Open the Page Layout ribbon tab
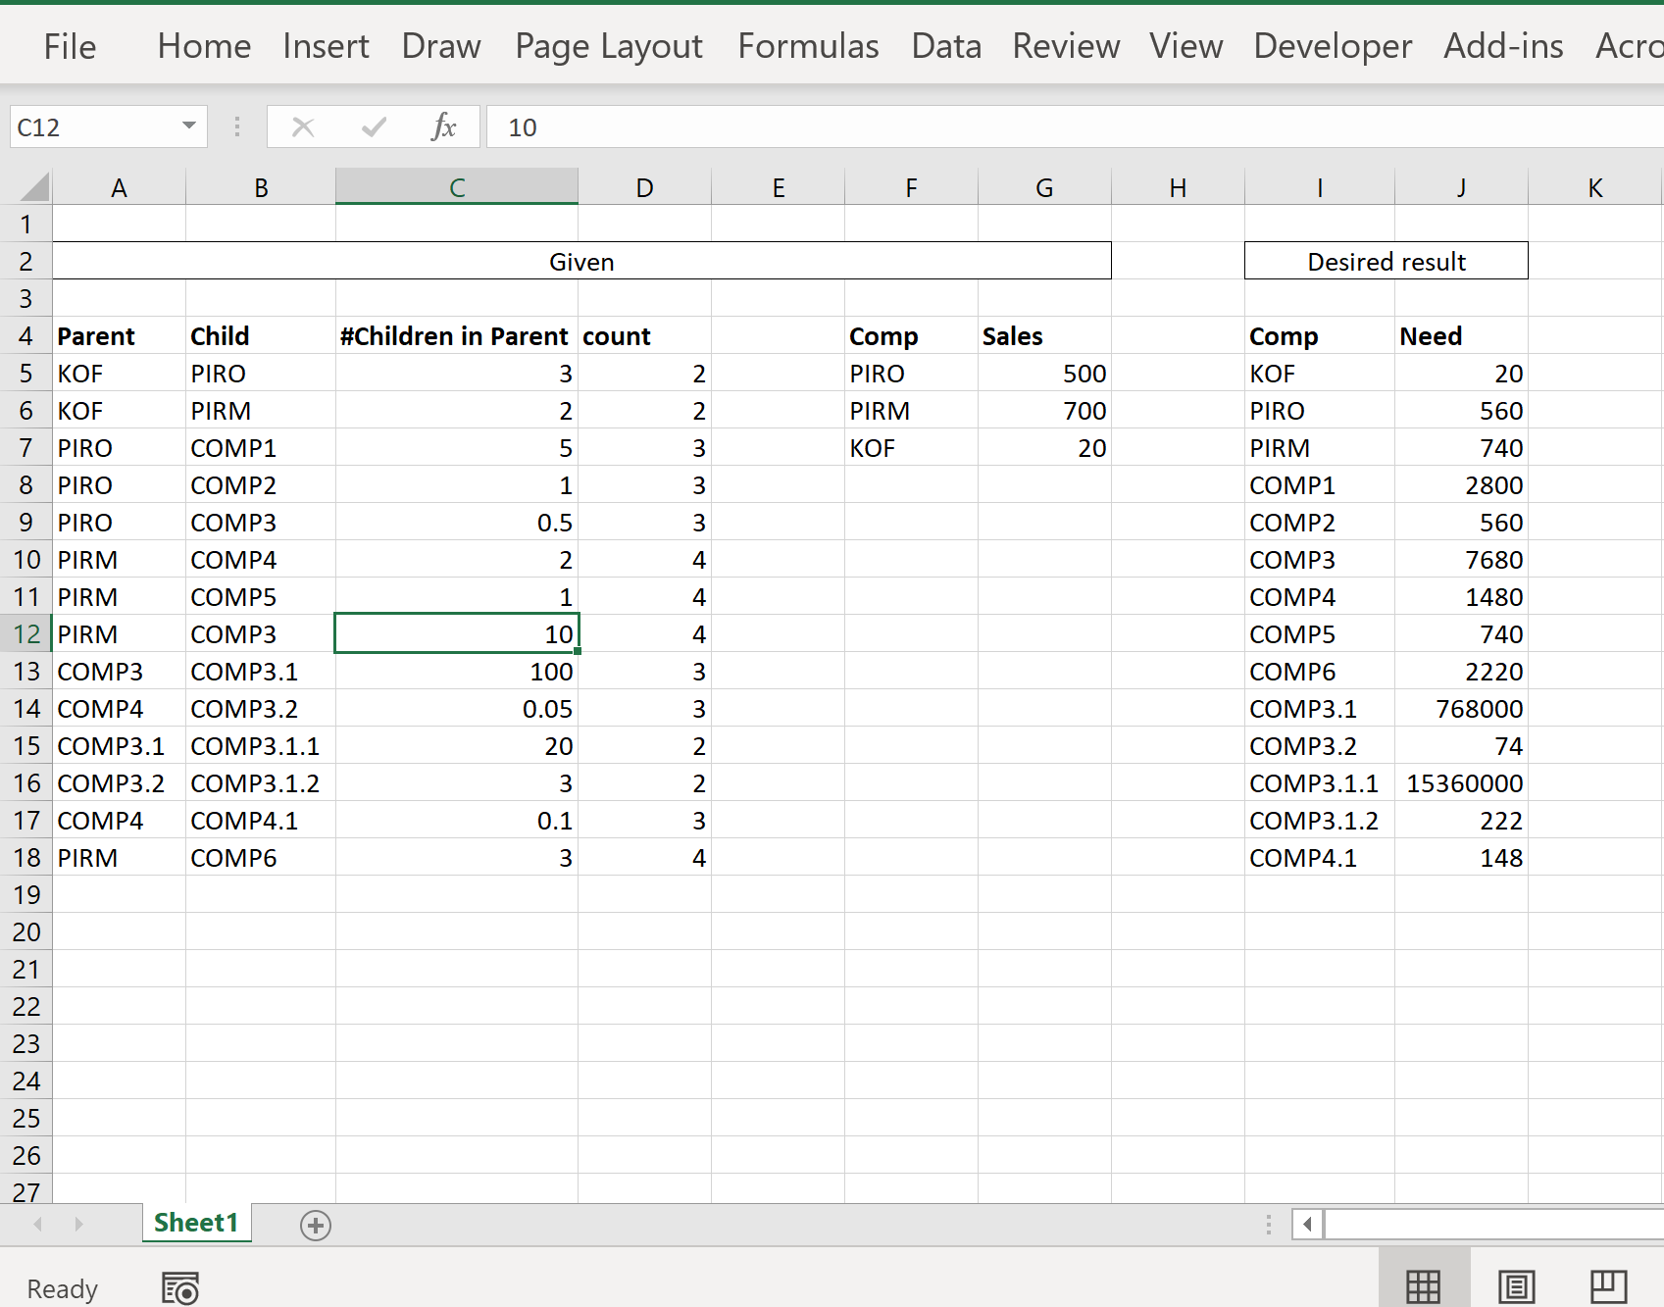This screenshot has height=1307, width=1664. point(609,46)
